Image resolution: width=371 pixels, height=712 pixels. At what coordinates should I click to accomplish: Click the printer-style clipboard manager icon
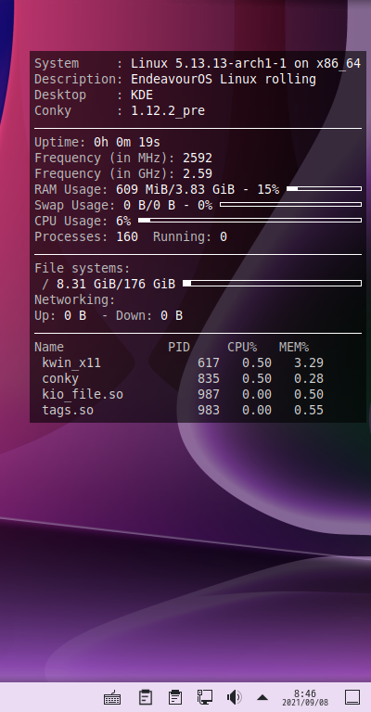click(x=174, y=697)
